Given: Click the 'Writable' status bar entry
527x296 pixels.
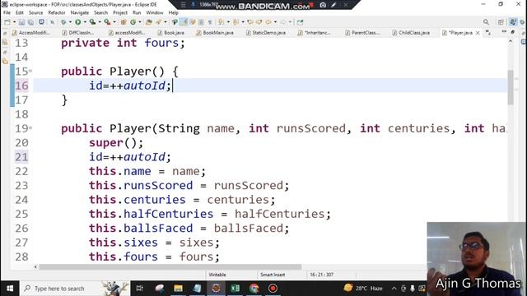Looking at the screenshot, I should click(x=217, y=275).
